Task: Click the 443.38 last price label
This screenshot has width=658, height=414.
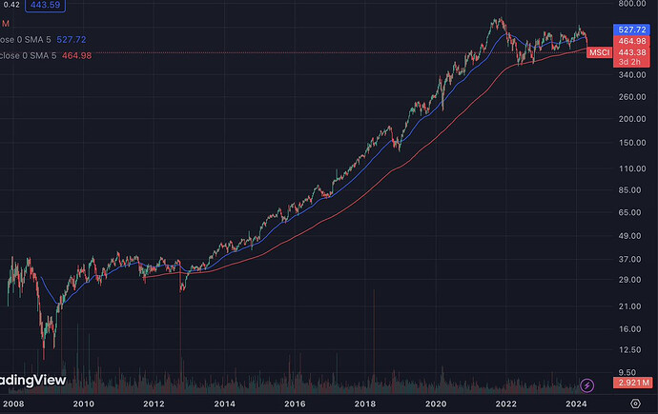Action: coord(633,51)
